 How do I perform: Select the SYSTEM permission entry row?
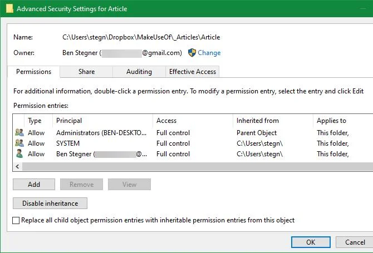click(x=193, y=143)
